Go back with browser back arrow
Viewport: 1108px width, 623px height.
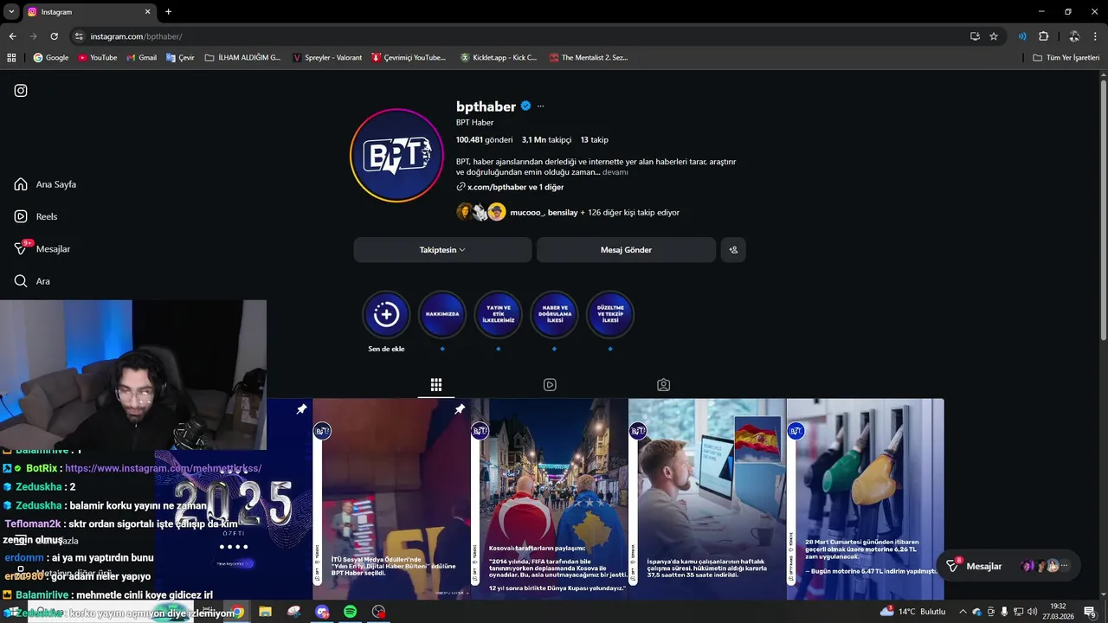tap(12, 36)
